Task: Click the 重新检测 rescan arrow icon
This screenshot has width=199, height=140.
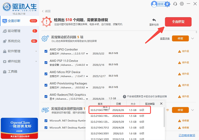Action: 154,20
